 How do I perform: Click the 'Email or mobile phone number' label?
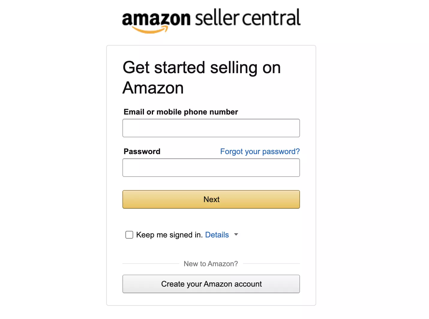tap(181, 112)
